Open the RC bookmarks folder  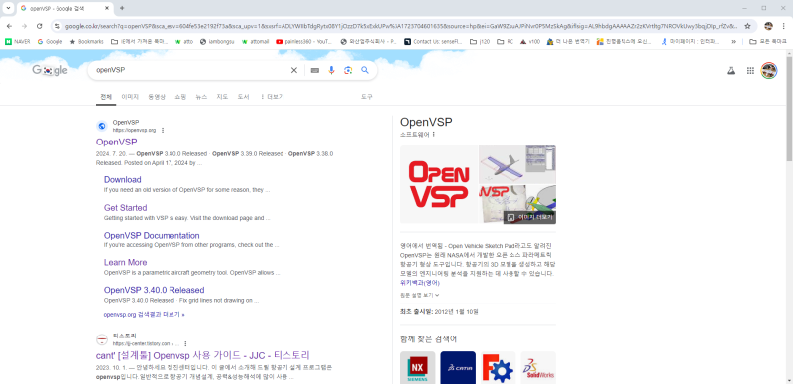click(x=505, y=42)
